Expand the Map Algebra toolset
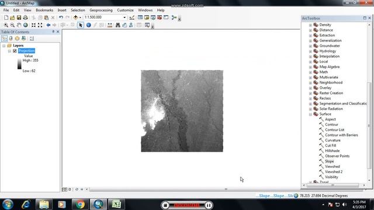The image size is (374, 210). [x=310, y=67]
